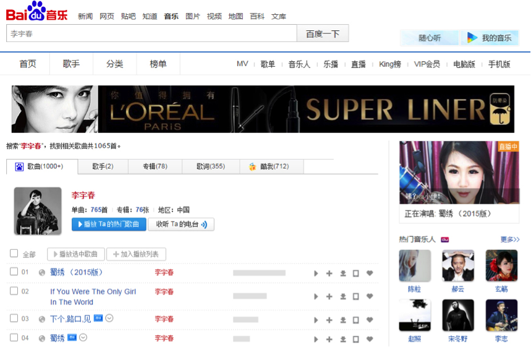The height and width of the screenshot is (347, 531).
Task: Play song 04 蜀绣
Action: tap(316, 339)
